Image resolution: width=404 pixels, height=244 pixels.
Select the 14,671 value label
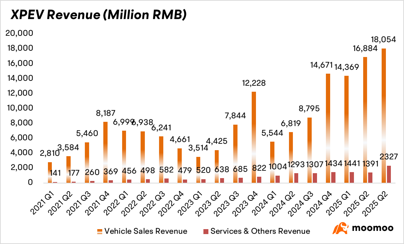point(322,65)
